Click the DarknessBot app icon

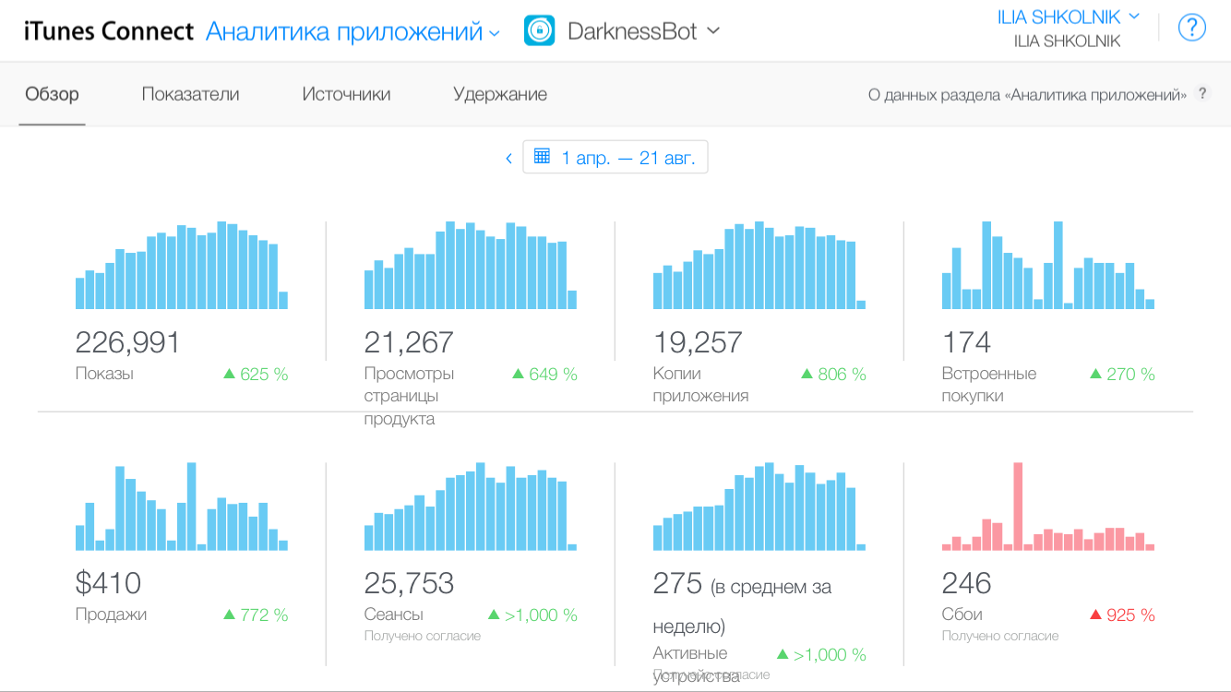pyautogui.click(x=539, y=30)
